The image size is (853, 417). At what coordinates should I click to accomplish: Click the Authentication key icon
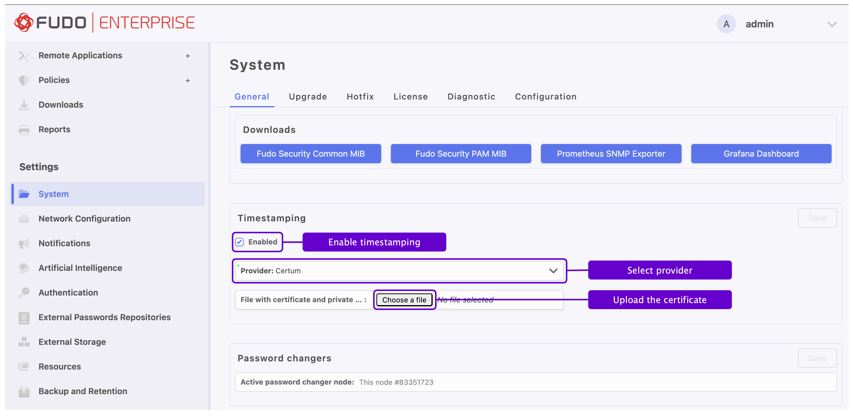[x=24, y=293]
